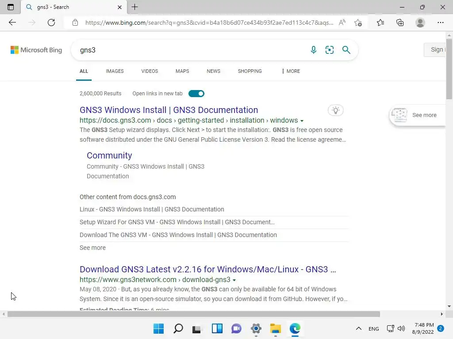Open Setup Wizard For GNS3 VM link
The image size is (453, 339).
(177, 222)
